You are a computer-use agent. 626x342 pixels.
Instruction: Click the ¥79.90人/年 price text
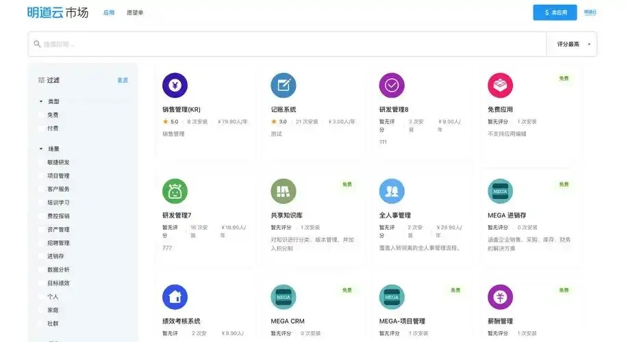point(233,122)
